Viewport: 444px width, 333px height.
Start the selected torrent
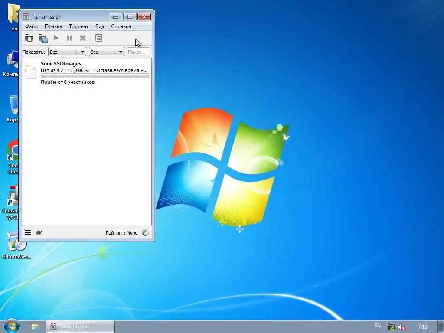click(56, 38)
